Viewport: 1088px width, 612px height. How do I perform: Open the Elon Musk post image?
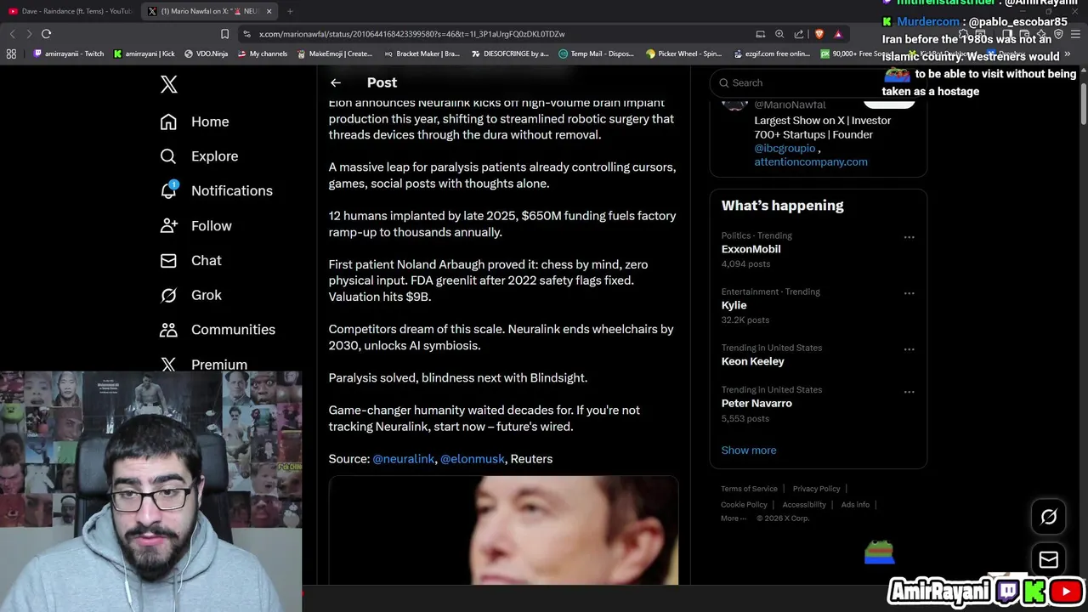[x=503, y=530]
